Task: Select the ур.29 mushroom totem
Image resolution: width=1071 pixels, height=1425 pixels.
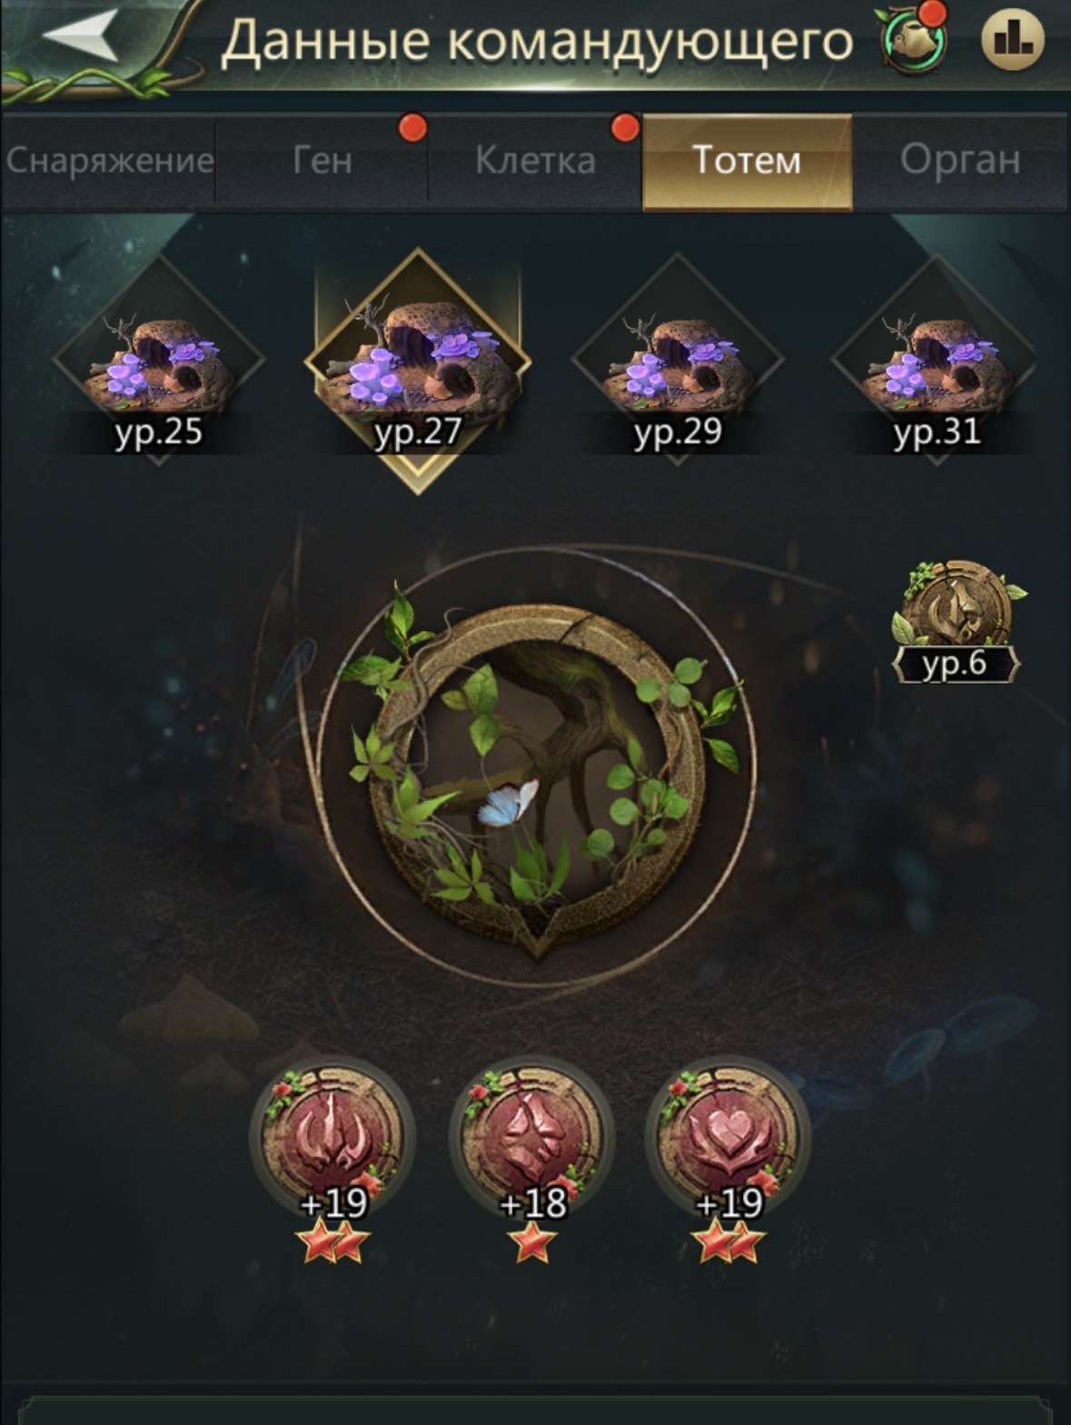Action: (678, 361)
